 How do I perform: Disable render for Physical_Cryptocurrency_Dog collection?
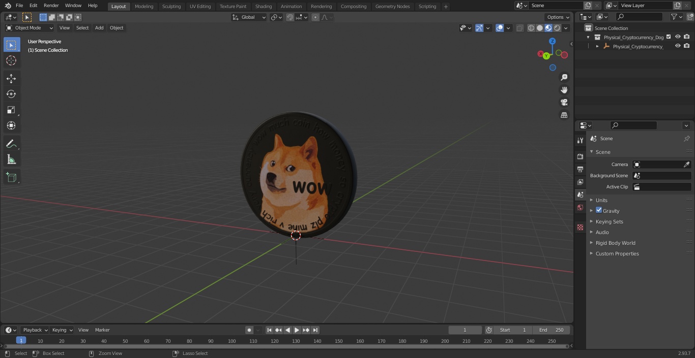[x=687, y=37]
